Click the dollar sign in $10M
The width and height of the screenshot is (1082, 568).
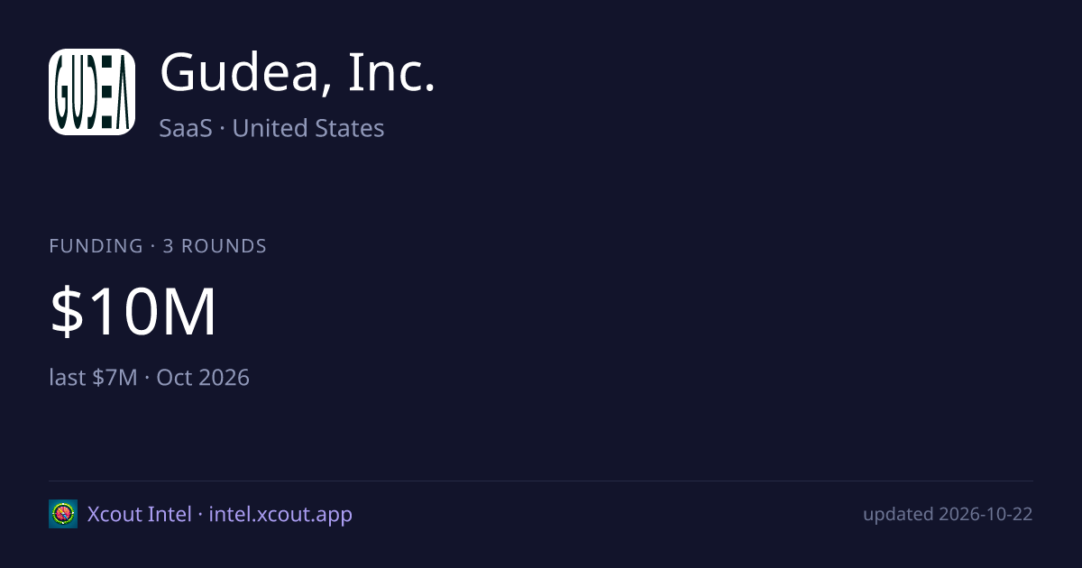64,312
